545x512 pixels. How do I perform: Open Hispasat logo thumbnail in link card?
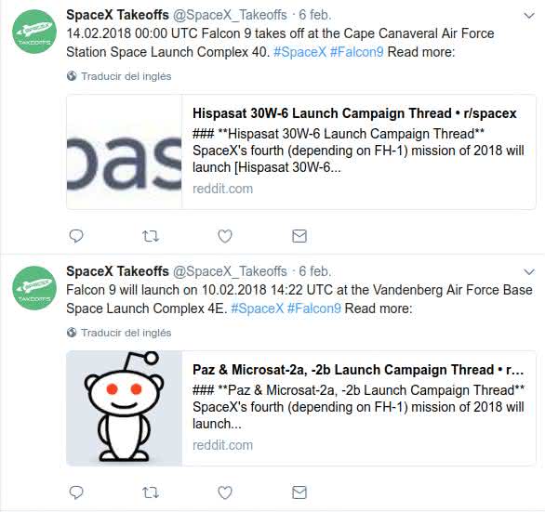124,151
